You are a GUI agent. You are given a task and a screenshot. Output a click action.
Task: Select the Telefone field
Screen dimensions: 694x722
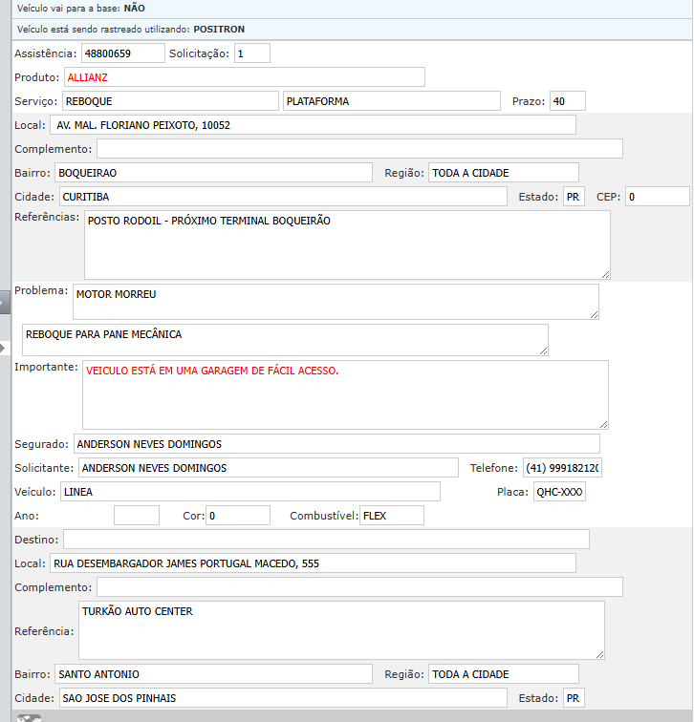[x=562, y=468]
